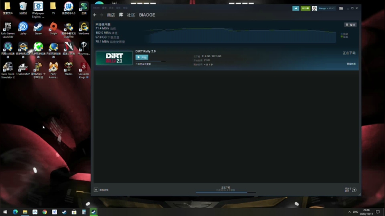This screenshot has width=385, height=216.
Task: Click the add game plus icon at bottom left
Action: click(96, 190)
